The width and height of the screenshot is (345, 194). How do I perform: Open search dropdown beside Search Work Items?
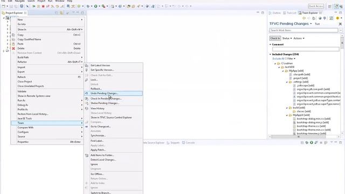[341, 30]
